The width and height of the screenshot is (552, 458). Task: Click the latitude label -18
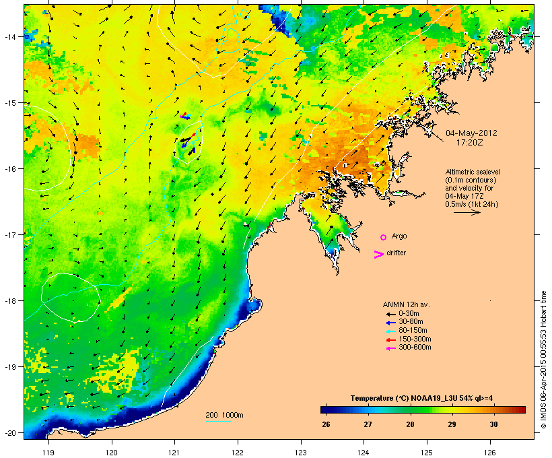[9, 301]
